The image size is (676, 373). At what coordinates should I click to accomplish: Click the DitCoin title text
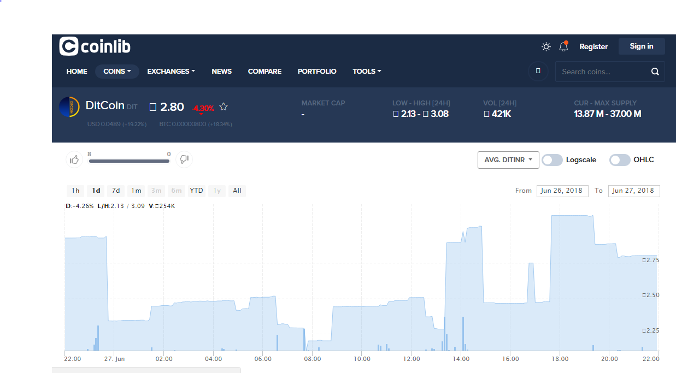(x=105, y=105)
